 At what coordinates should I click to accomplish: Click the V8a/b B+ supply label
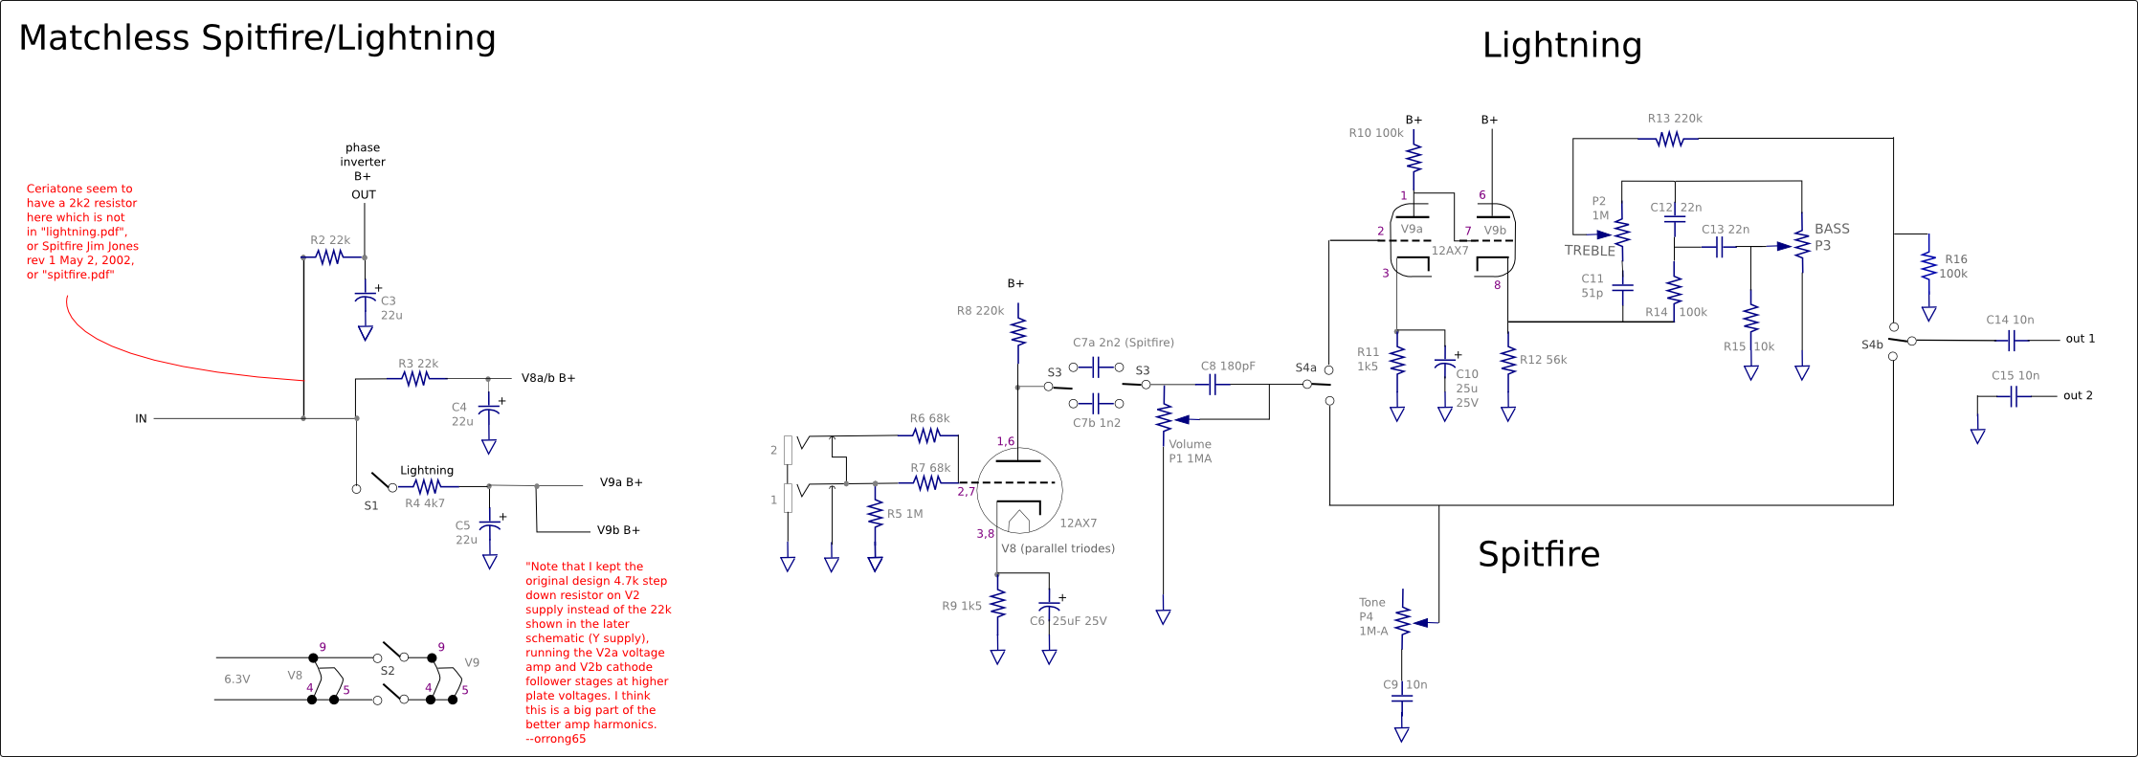pos(548,378)
